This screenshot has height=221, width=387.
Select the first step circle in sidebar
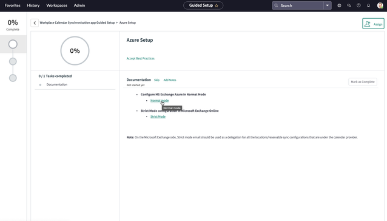tap(13, 44)
